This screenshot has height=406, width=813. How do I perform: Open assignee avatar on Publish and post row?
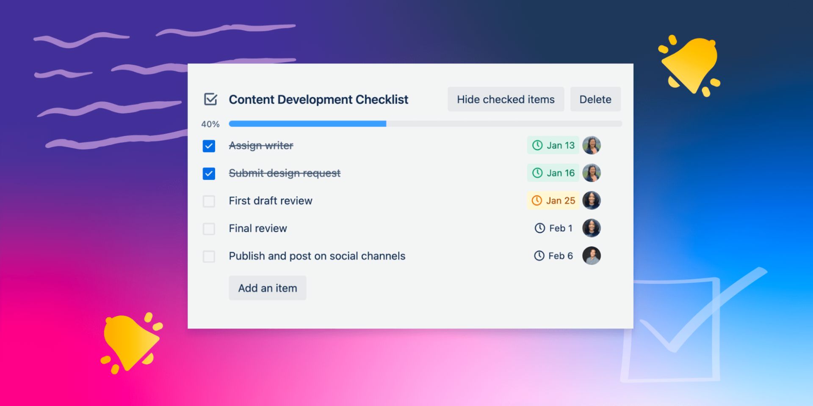pyautogui.click(x=592, y=256)
